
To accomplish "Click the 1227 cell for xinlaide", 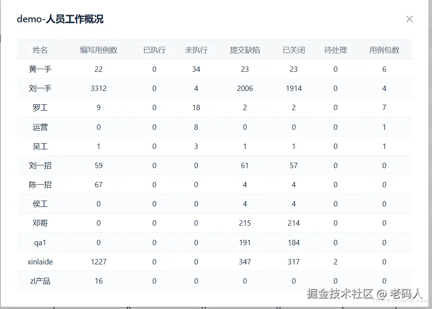I will (x=98, y=262).
